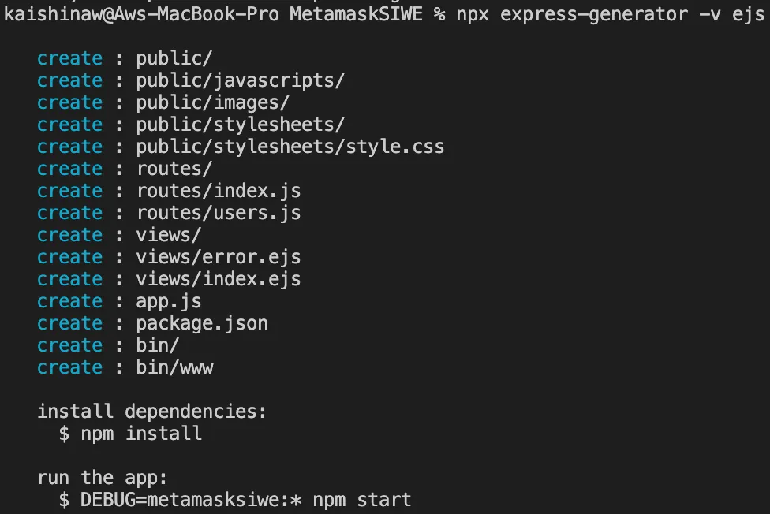Select the bin/www path text

point(174,367)
